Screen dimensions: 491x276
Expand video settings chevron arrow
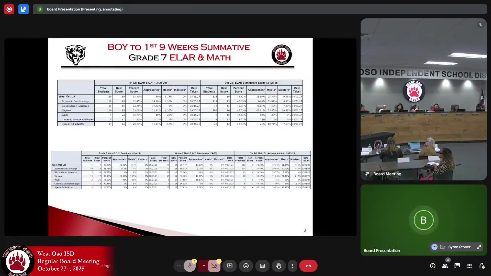tap(204, 266)
